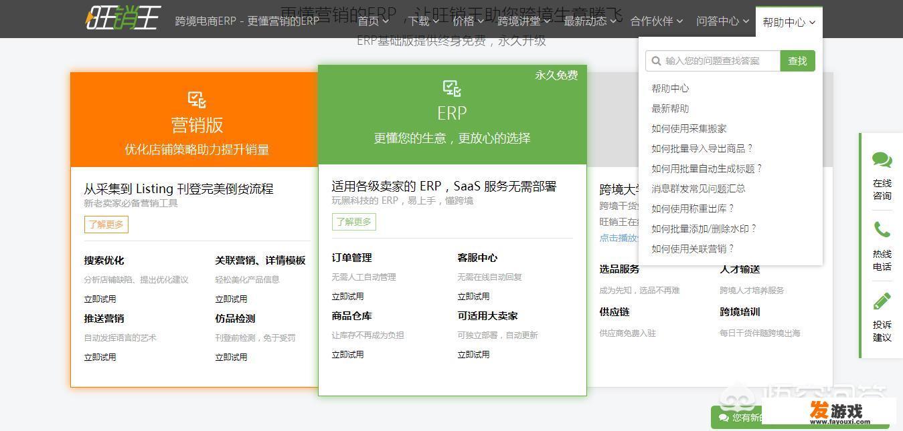Click 立即试用 under 客服中心
This screenshot has height=431, width=903.
click(473, 297)
